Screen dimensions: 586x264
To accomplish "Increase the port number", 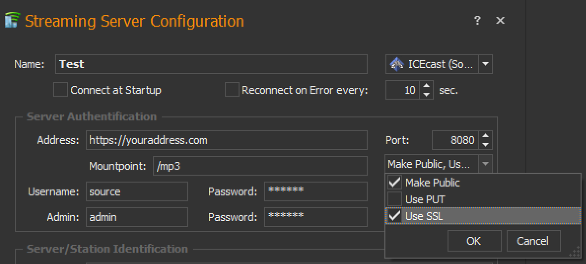I will point(486,136).
